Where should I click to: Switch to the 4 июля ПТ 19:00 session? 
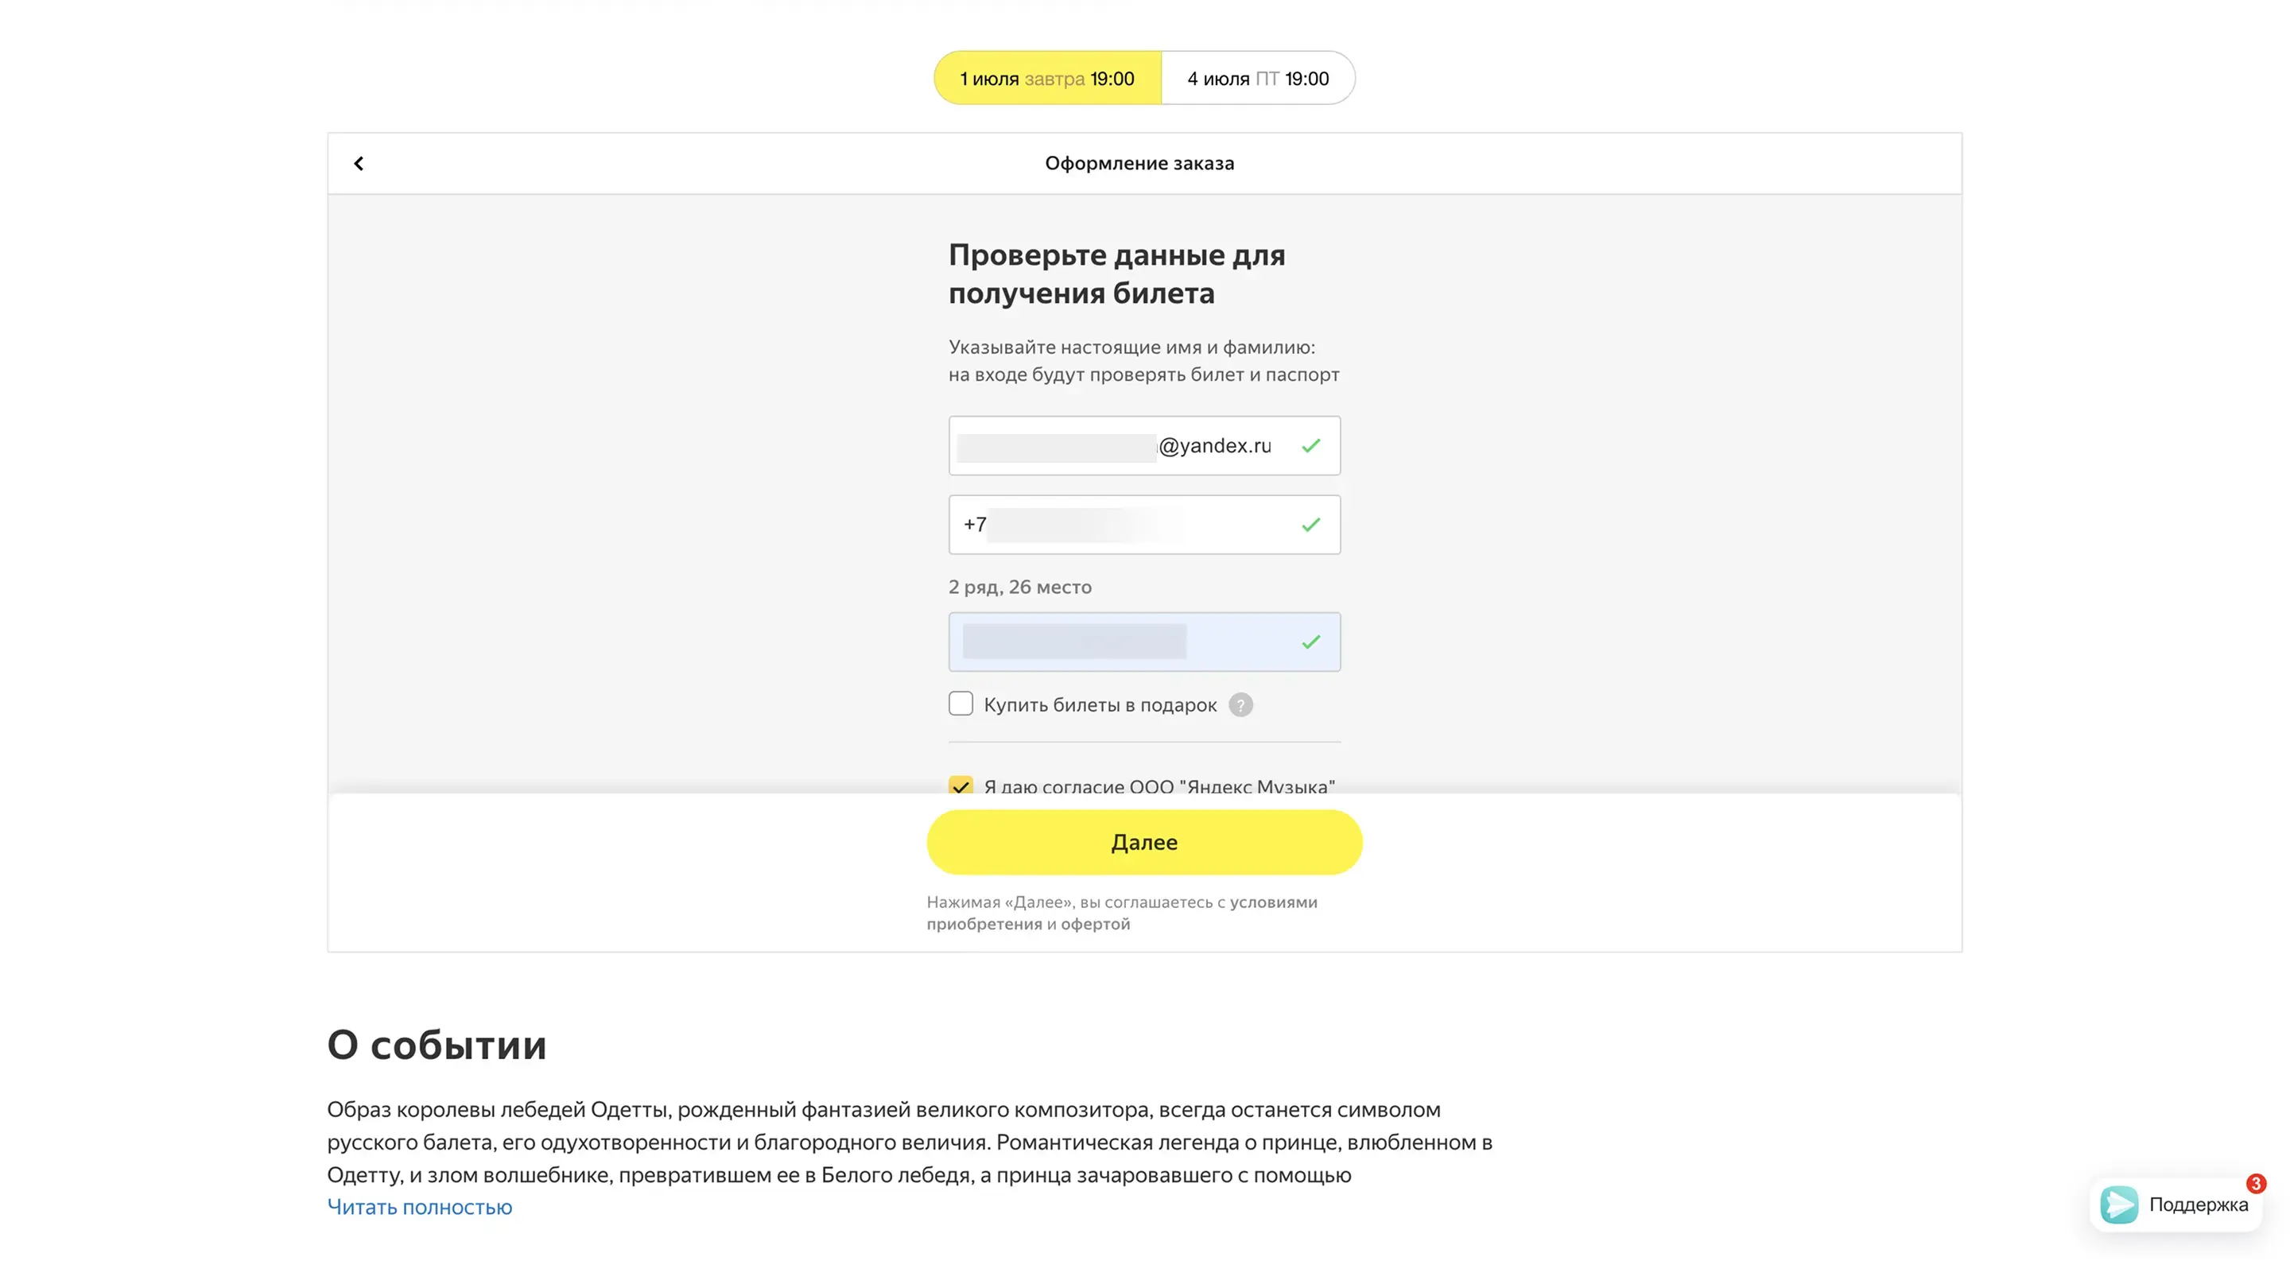[x=1257, y=78]
